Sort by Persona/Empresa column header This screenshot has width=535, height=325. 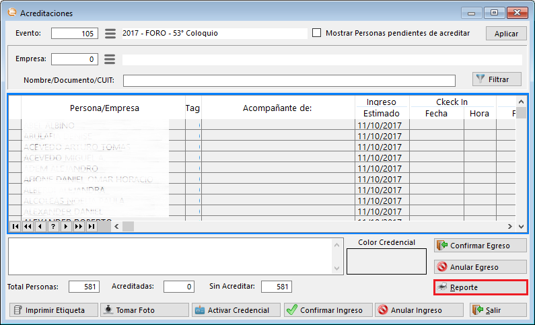pos(104,108)
